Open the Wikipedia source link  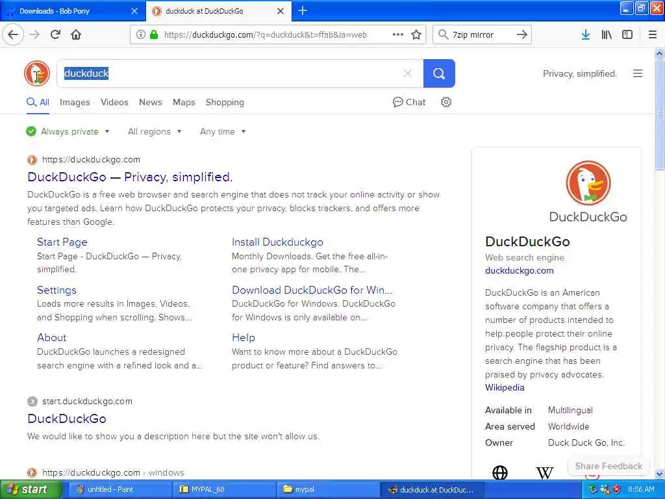pyautogui.click(x=505, y=387)
